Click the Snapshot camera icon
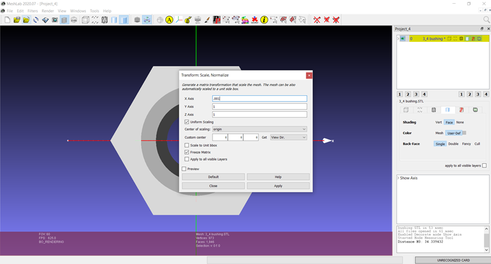The height and width of the screenshot is (264, 491). point(55,20)
